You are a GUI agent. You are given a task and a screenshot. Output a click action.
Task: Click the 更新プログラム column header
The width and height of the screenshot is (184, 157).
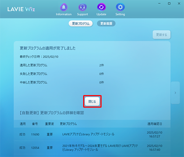pyautogui.click(x=68, y=124)
